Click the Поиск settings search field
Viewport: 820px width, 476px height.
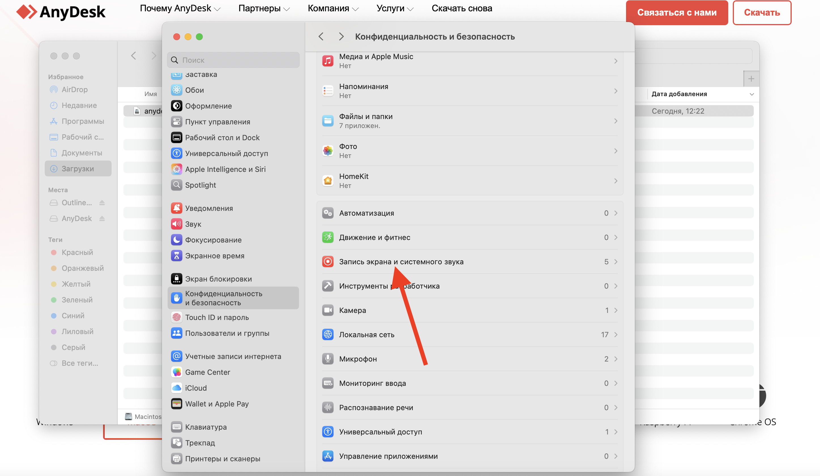[x=233, y=60]
